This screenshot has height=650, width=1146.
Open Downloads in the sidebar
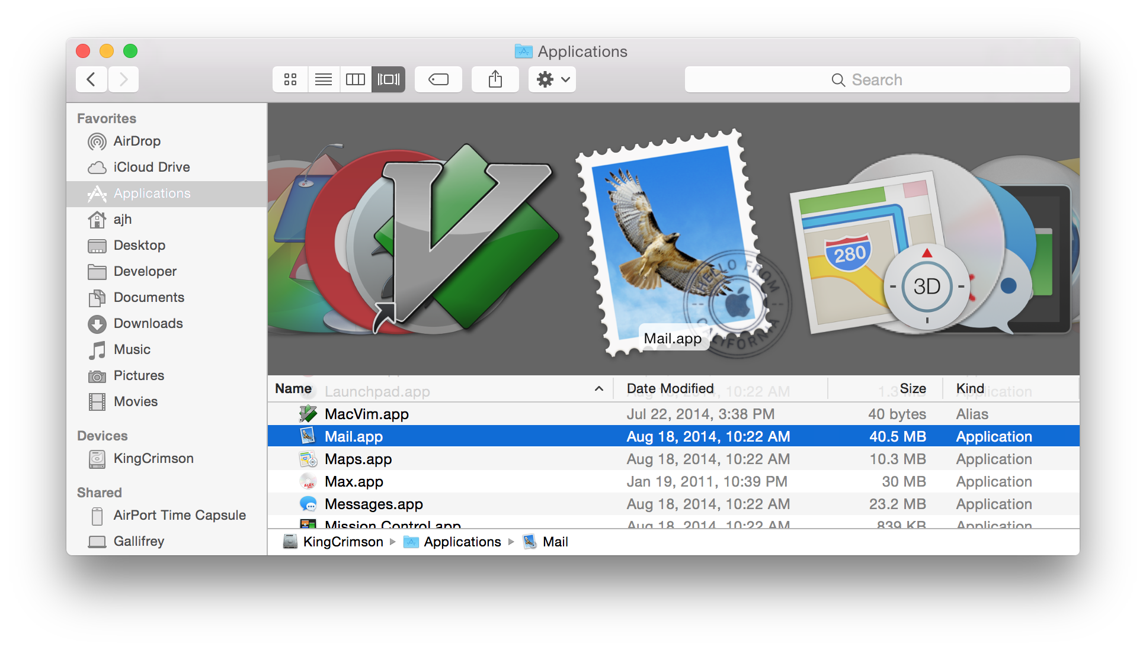[167, 324]
